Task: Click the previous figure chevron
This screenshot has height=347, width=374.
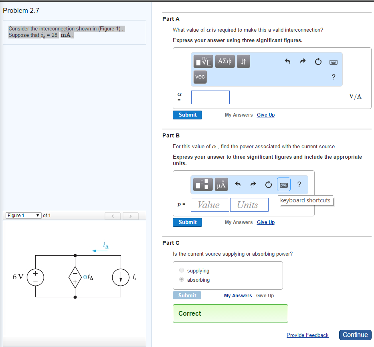Action: [x=112, y=216]
